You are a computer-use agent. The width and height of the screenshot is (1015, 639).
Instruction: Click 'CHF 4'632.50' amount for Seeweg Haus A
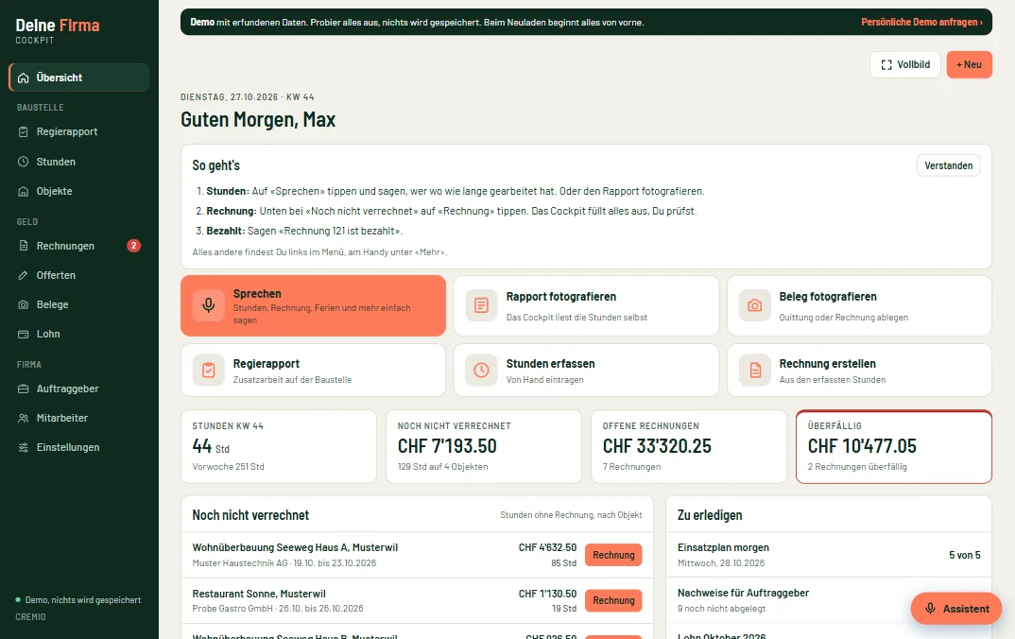(x=547, y=547)
